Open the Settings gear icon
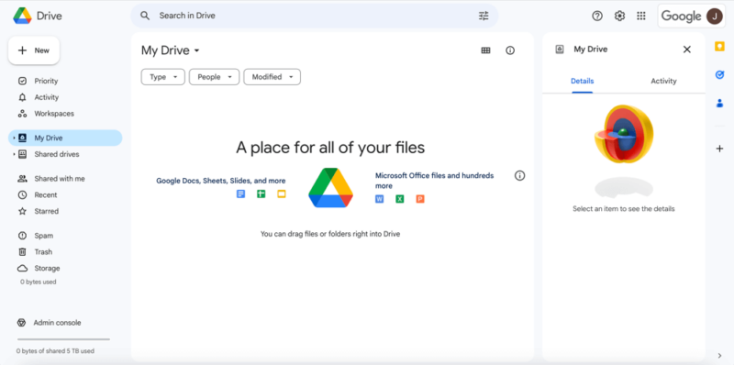 click(619, 16)
